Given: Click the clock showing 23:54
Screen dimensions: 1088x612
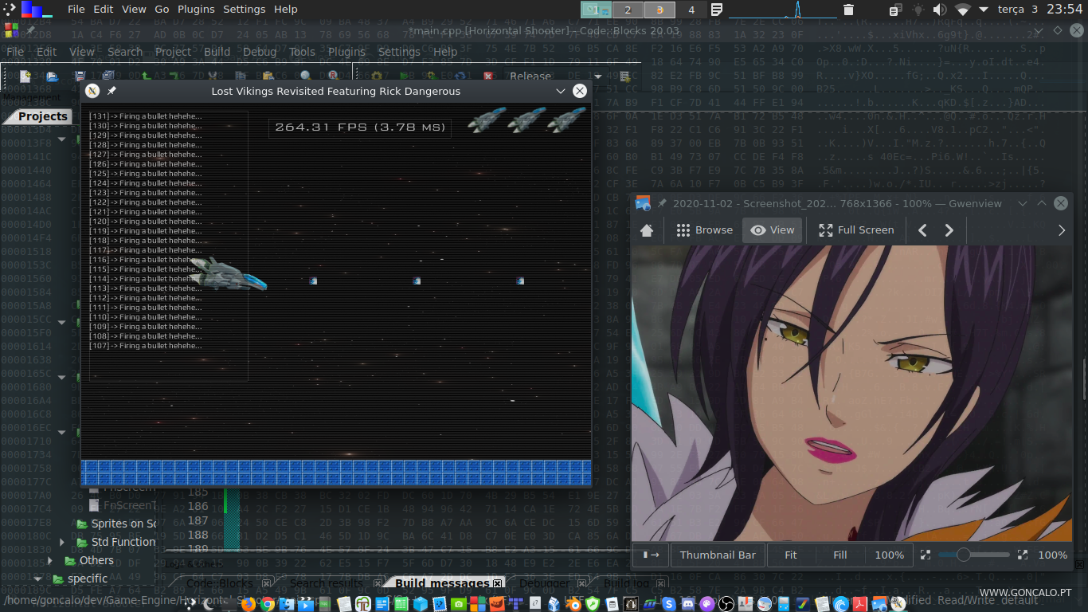Looking at the screenshot, I should tap(1063, 10).
